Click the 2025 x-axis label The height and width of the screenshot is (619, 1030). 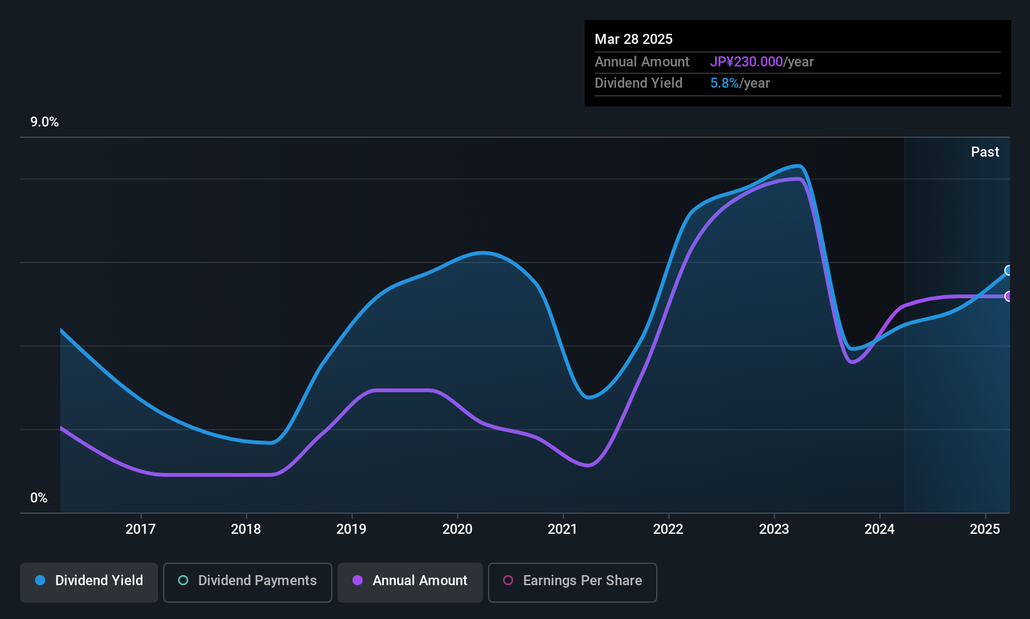[x=985, y=529]
